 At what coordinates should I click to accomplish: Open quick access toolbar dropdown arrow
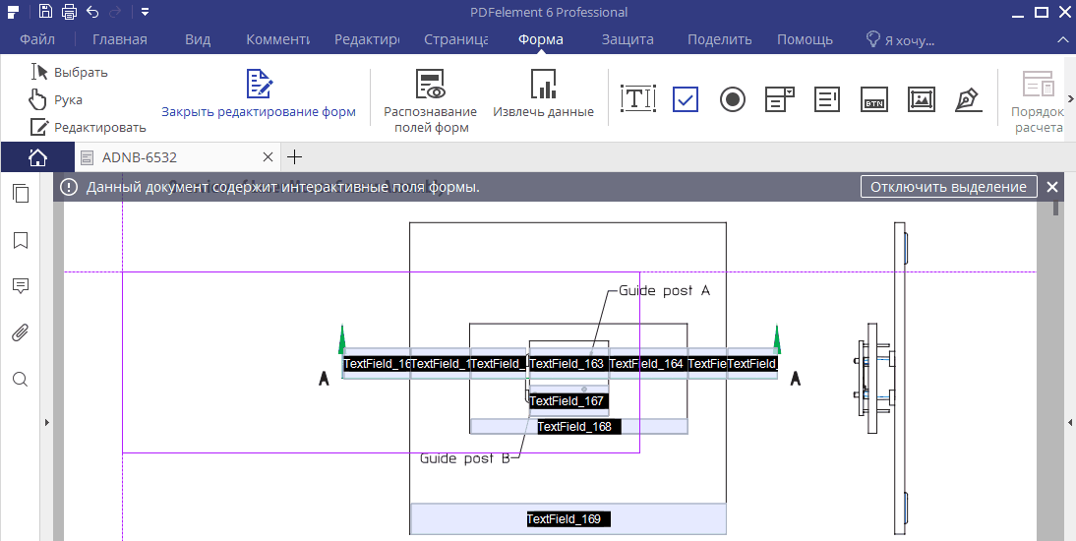[145, 13]
